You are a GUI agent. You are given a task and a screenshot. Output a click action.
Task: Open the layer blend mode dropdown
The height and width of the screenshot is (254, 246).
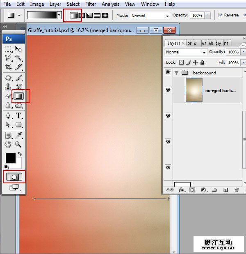pos(186,52)
